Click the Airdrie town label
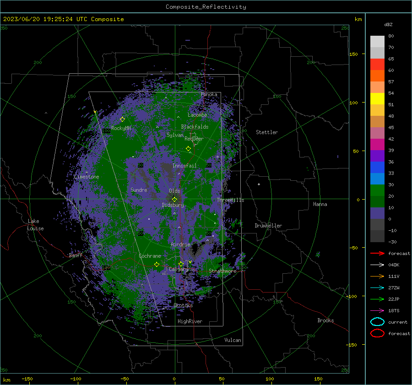Screen dimensions: 412x385 (x=180, y=244)
